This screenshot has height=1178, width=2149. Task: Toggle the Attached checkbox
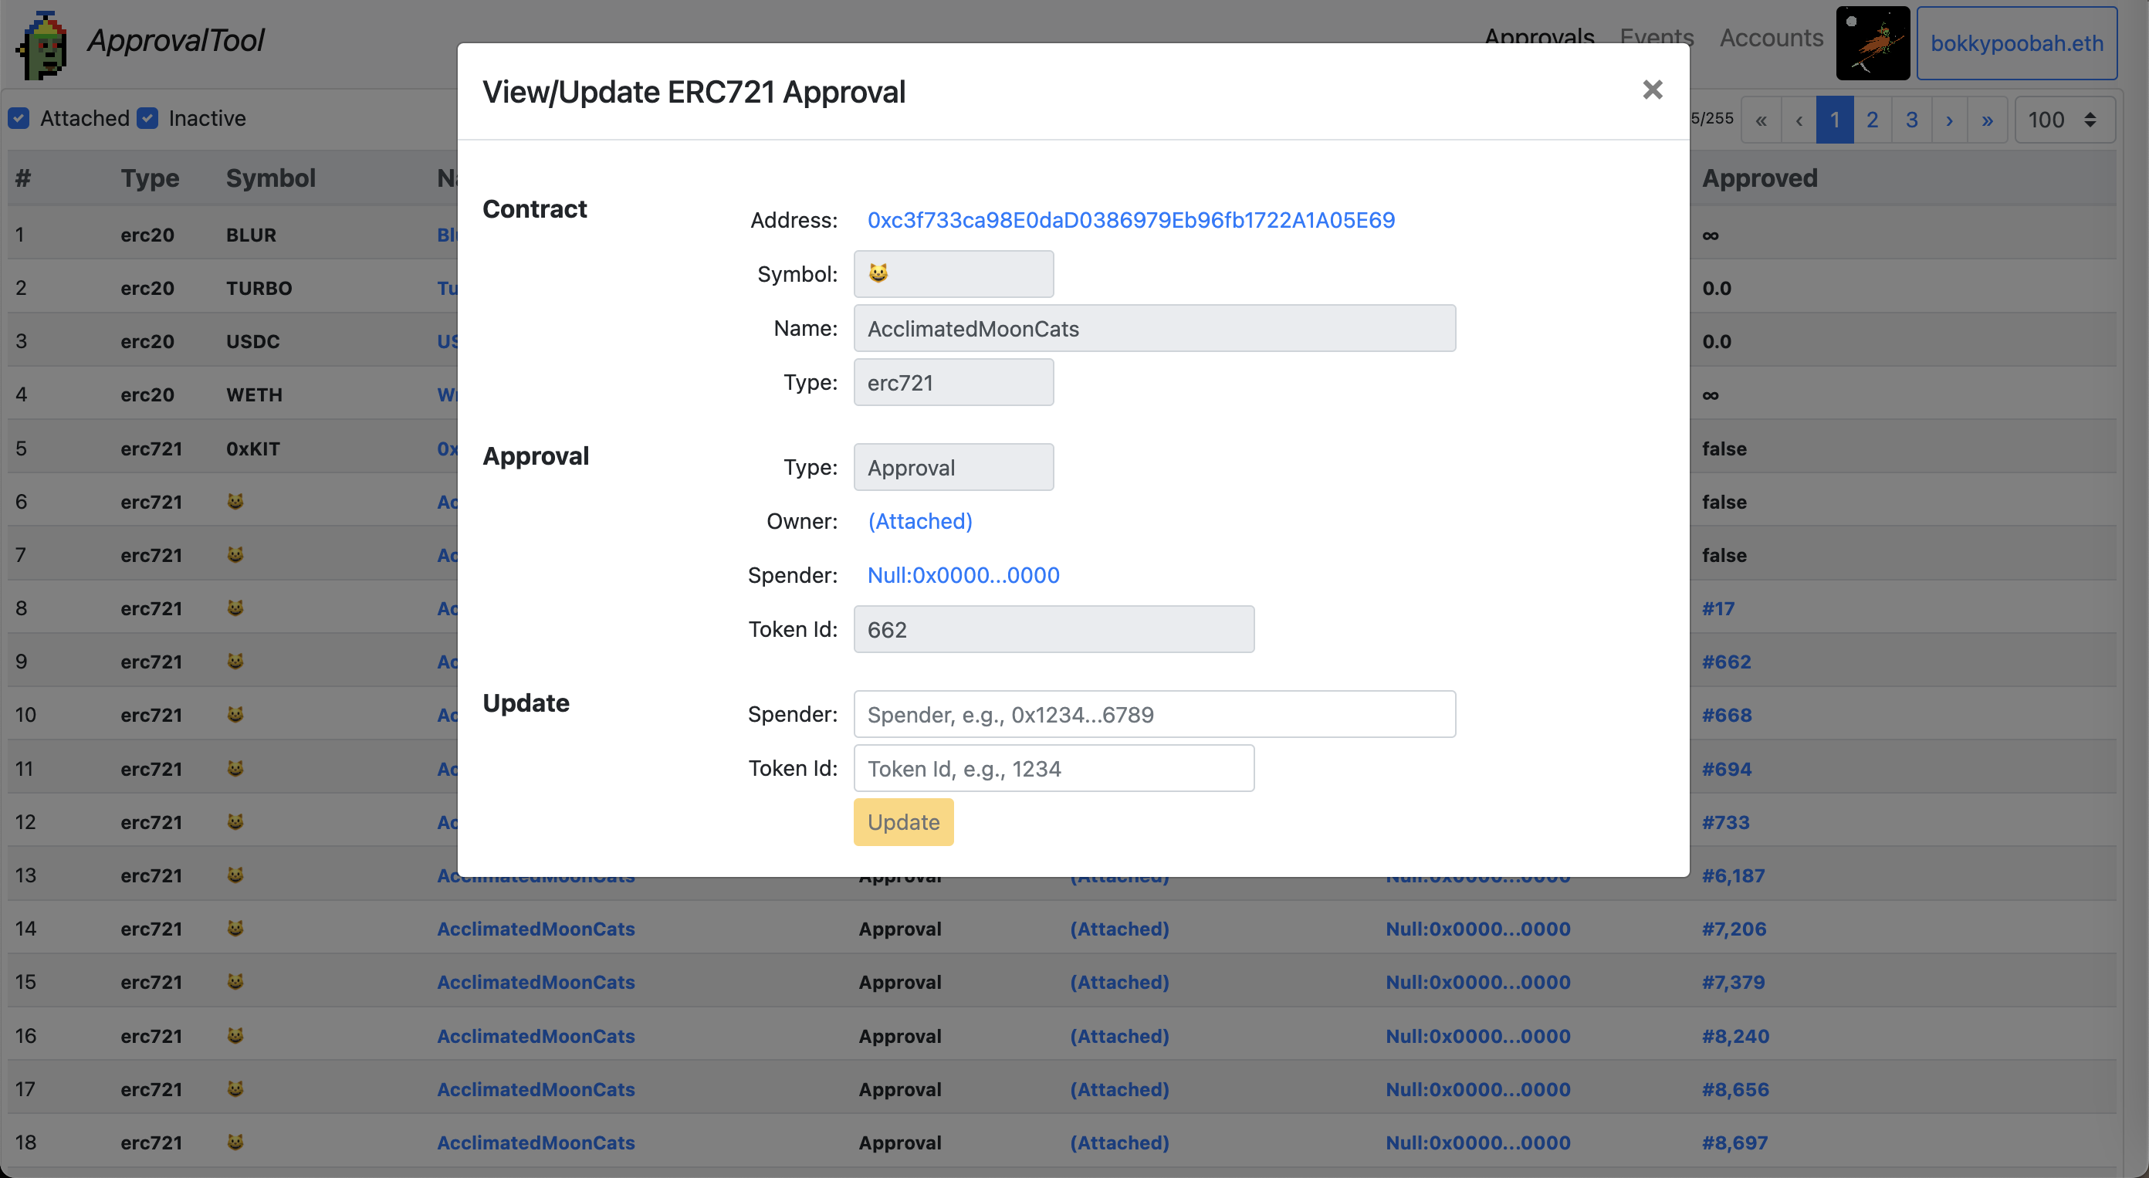coord(19,118)
